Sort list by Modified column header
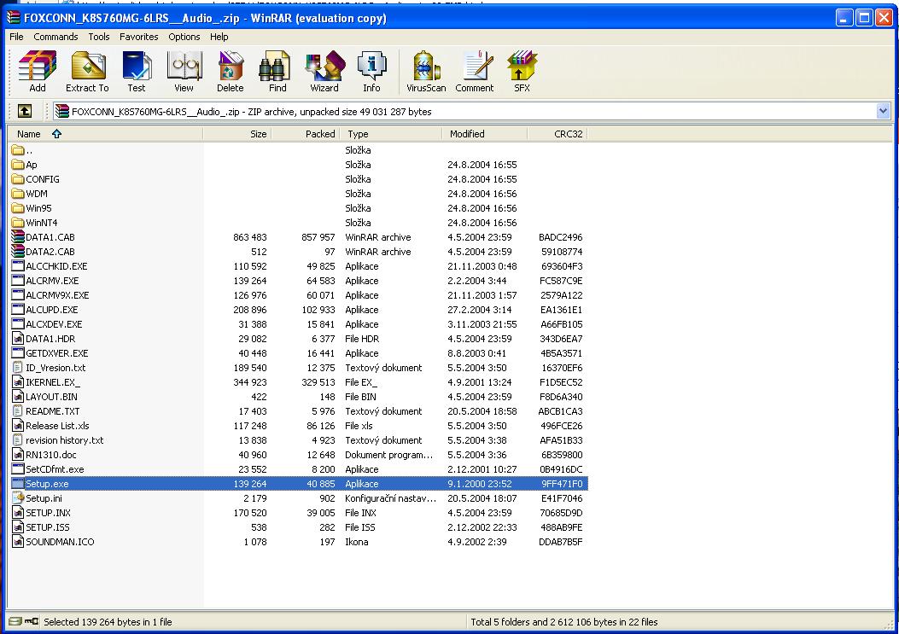 click(x=467, y=134)
